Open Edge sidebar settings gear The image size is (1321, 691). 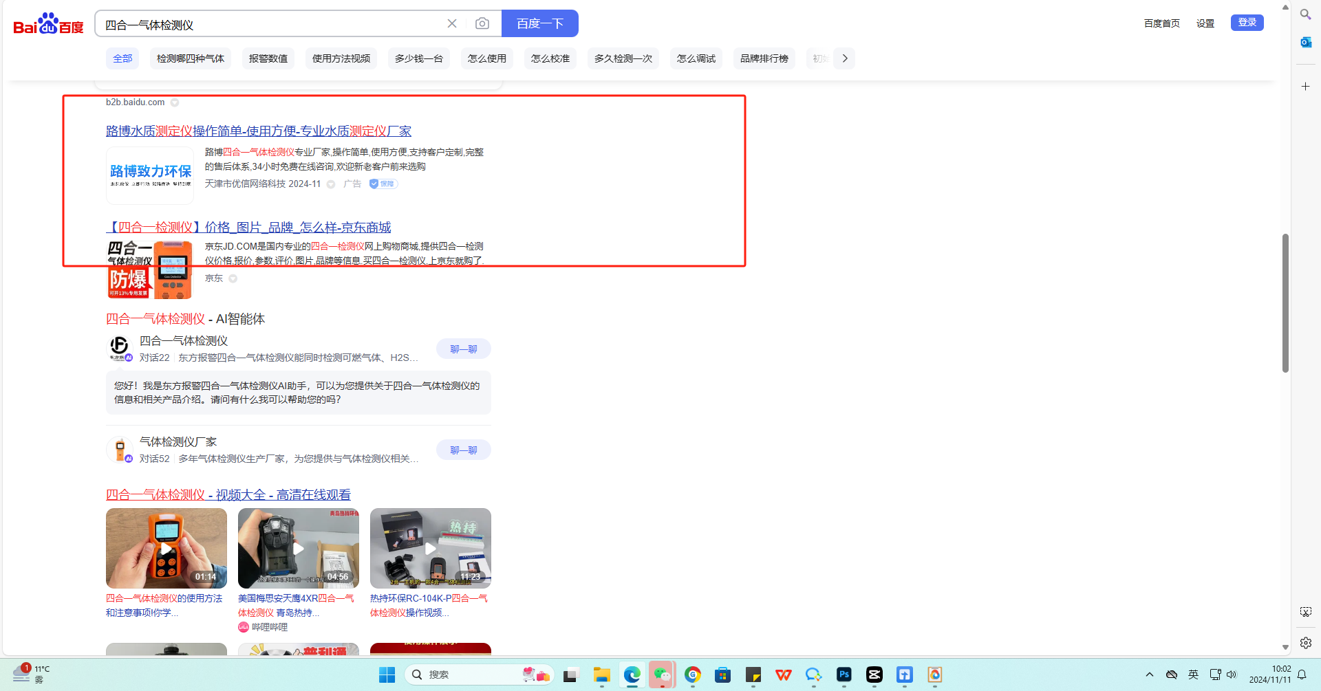click(1305, 643)
